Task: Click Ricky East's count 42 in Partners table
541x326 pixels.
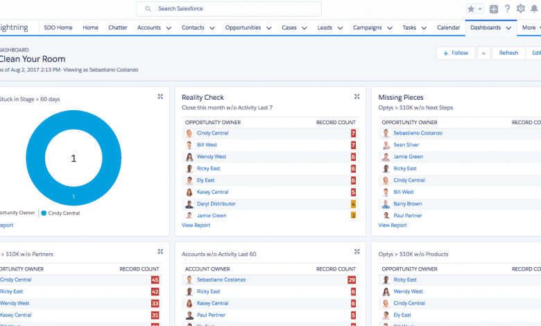Action: point(155,291)
